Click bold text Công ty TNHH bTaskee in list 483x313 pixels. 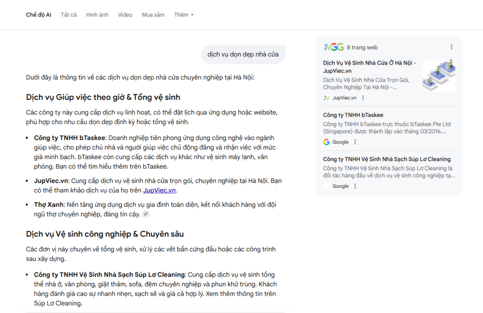(x=70, y=138)
